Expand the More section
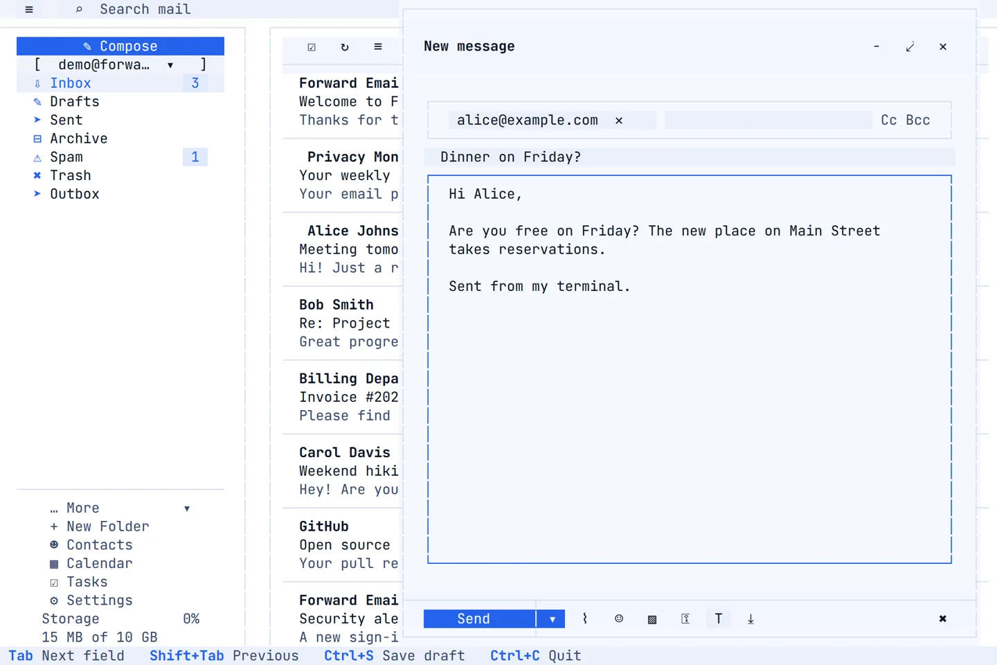Image resolution: width=997 pixels, height=665 pixels. point(120,508)
